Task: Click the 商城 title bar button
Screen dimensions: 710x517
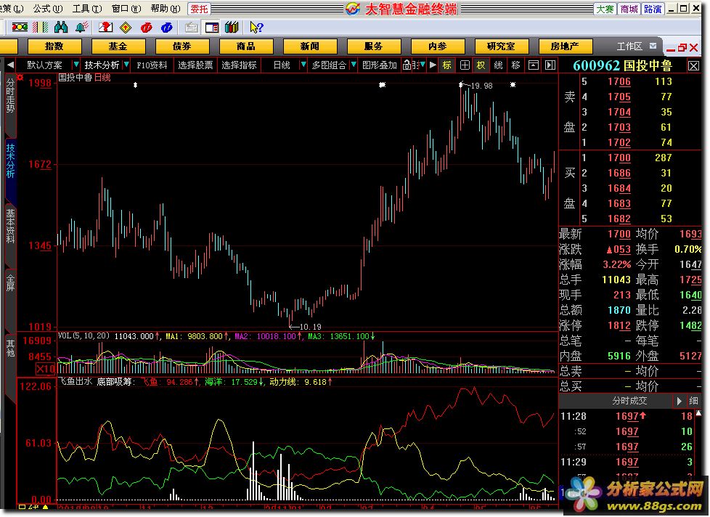Action: (x=629, y=9)
